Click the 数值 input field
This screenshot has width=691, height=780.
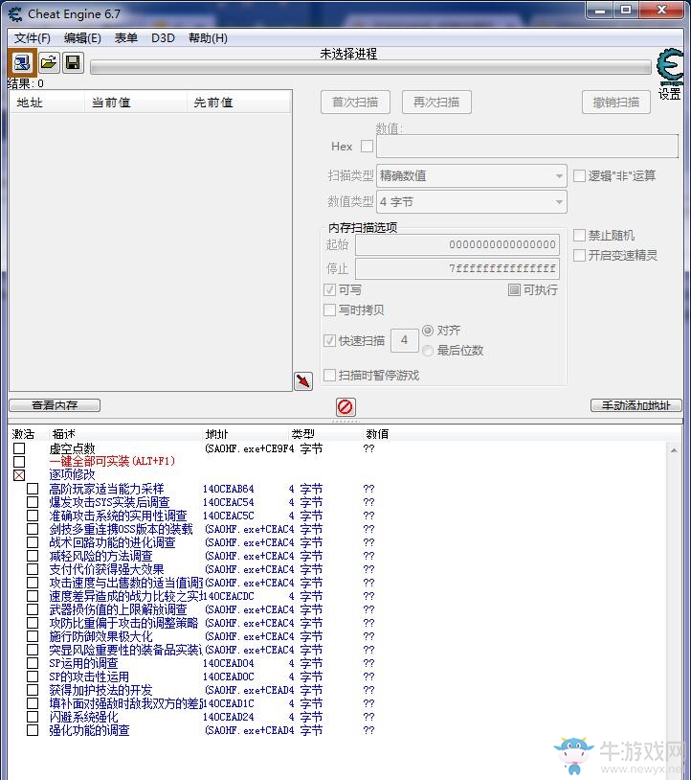(x=527, y=147)
